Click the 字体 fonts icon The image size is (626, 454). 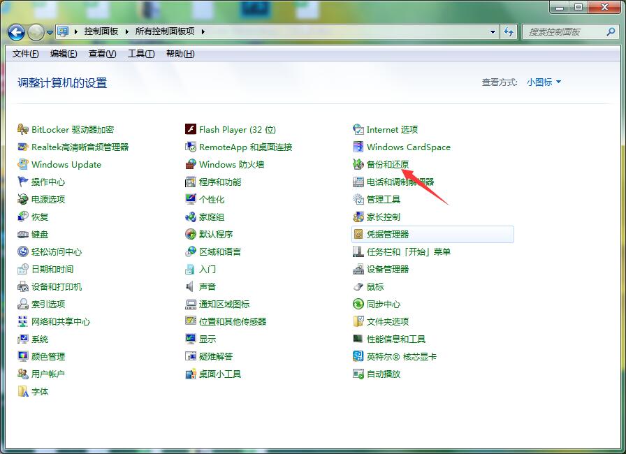point(23,391)
